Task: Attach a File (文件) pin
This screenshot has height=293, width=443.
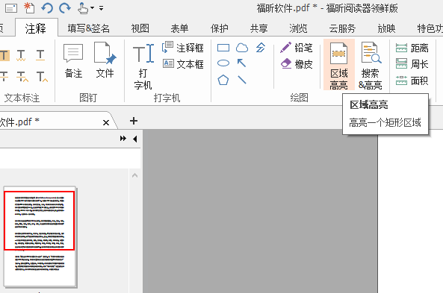Action: (x=105, y=60)
